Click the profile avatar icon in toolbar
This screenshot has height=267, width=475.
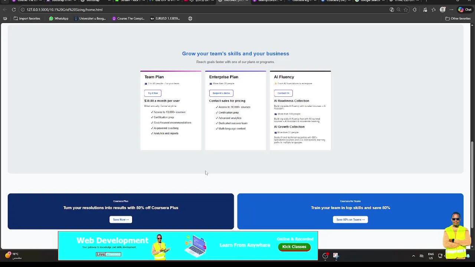pyautogui.click(x=442, y=10)
